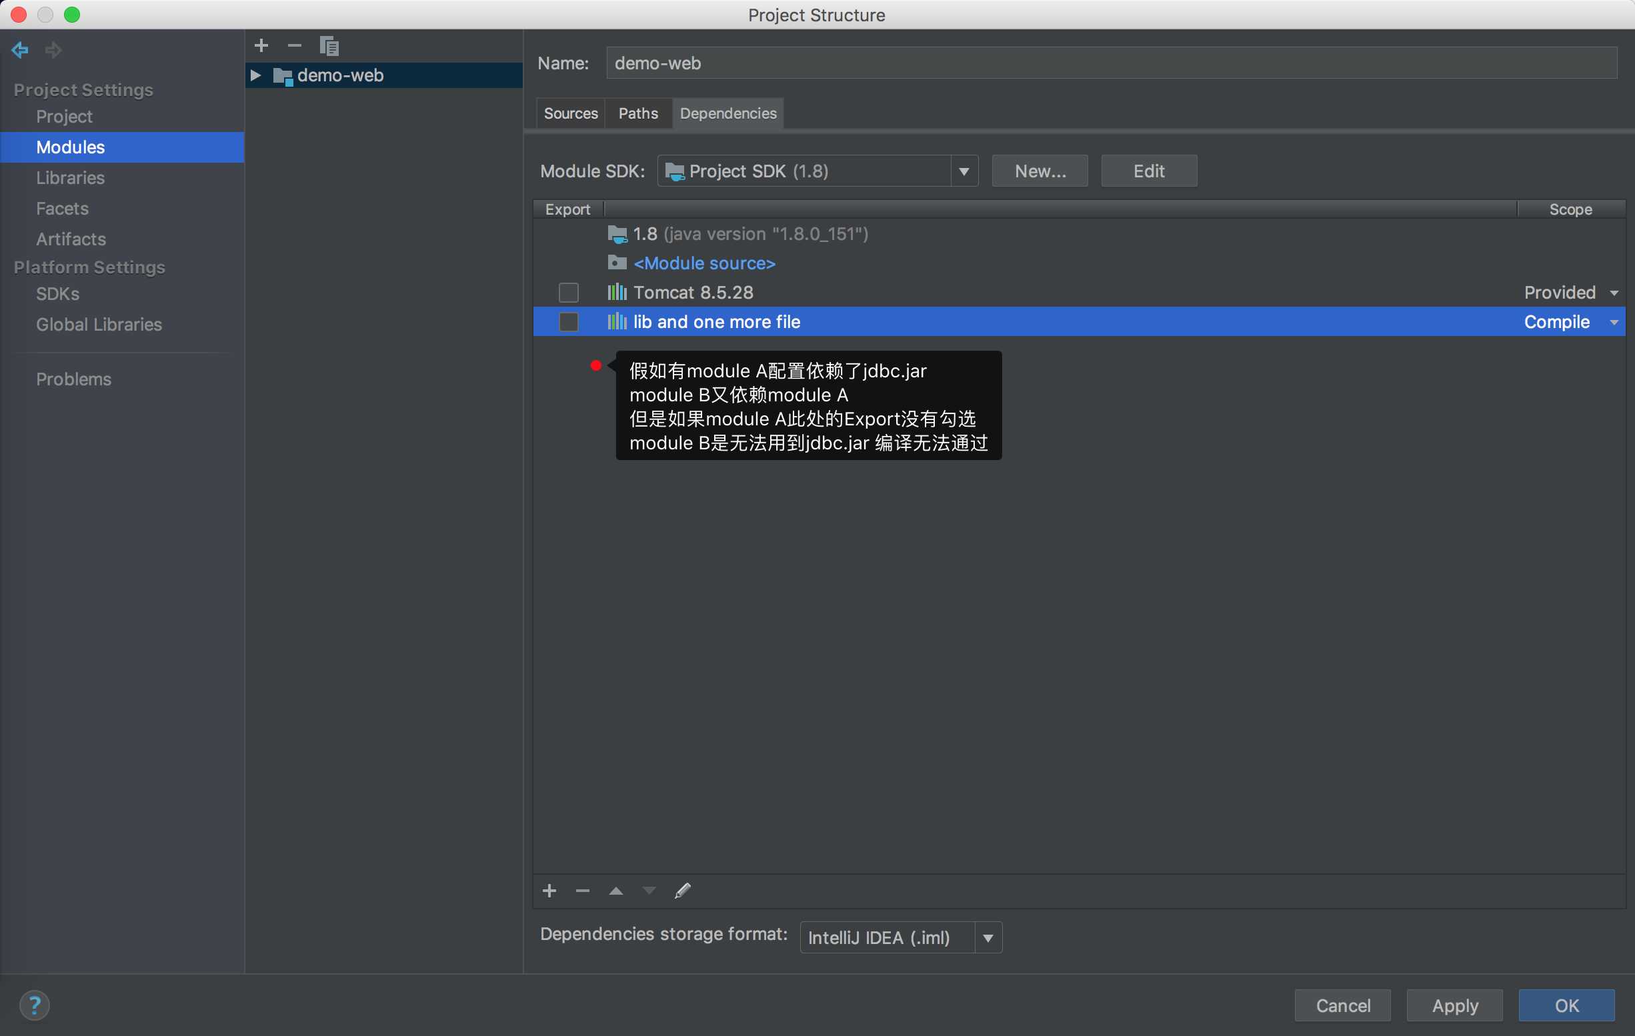Click the Module source folder icon
Screen dimensions: 1635x1036
(617, 263)
